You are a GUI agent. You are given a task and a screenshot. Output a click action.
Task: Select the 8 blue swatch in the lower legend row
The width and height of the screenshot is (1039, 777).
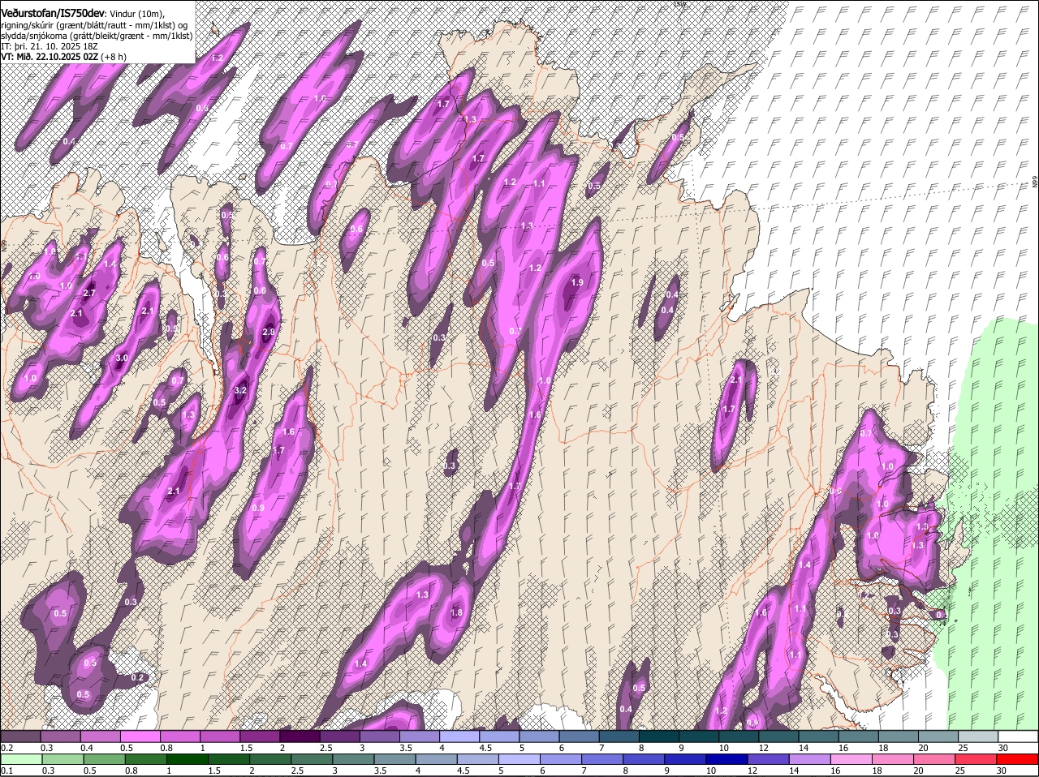(645, 760)
